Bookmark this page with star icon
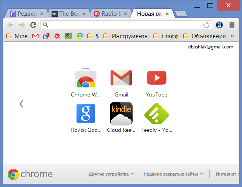242x187 pixels. point(207,25)
